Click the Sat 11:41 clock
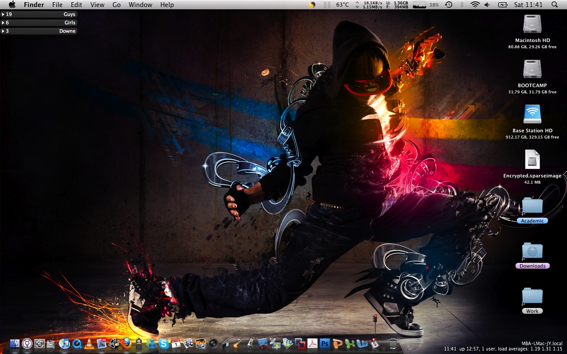 528,4
